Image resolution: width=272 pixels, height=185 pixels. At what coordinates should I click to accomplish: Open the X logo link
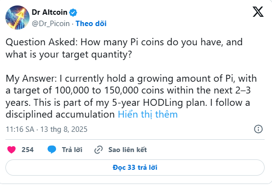pyautogui.click(x=258, y=12)
